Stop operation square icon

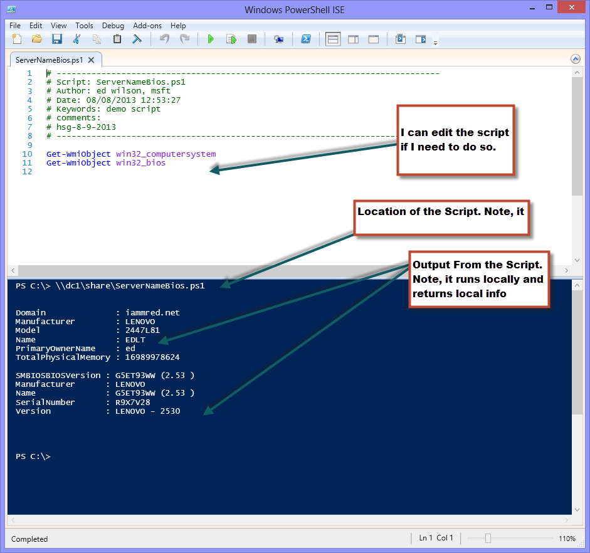pyautogui.click(x=251, y=39)
